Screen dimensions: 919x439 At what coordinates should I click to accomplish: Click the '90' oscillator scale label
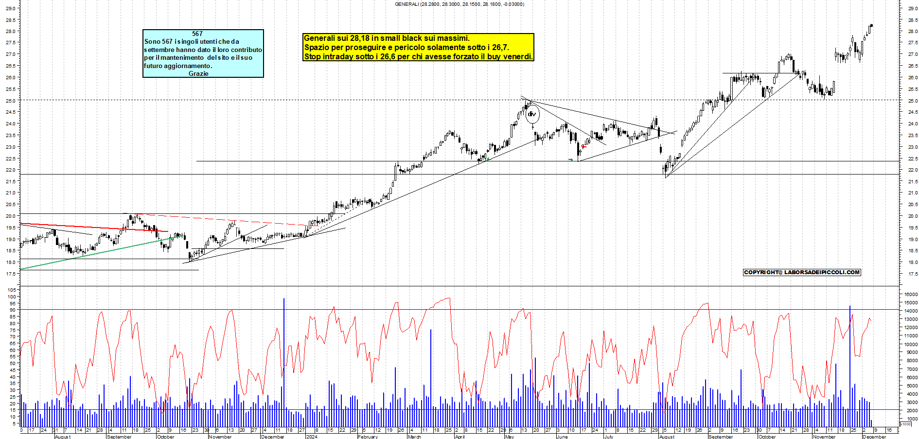tap(13, 310)
